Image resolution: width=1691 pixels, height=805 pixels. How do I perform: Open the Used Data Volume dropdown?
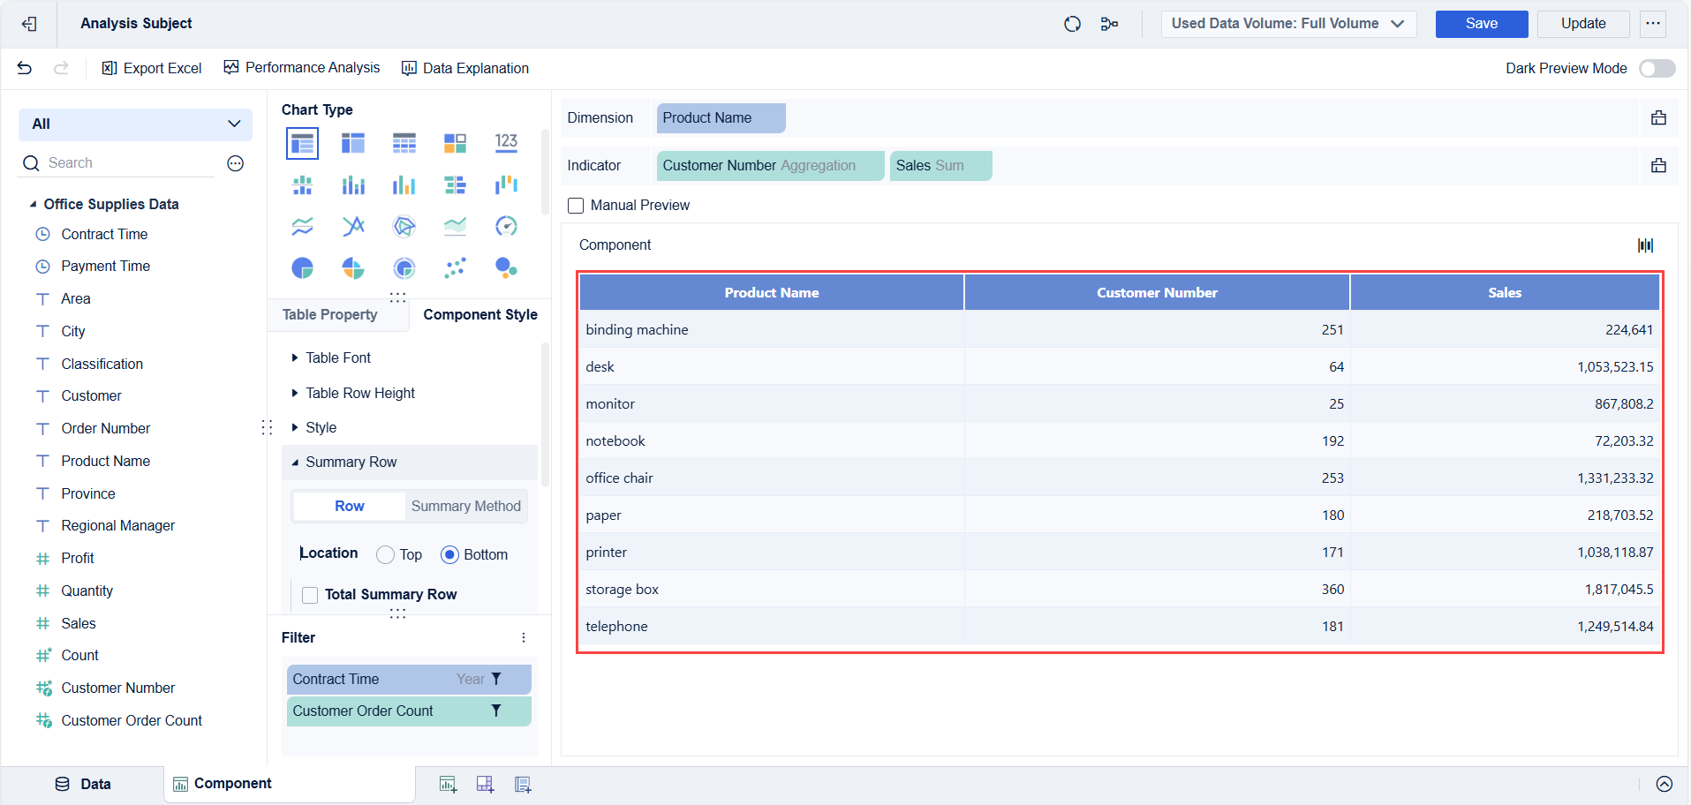tap(1288, 24)
